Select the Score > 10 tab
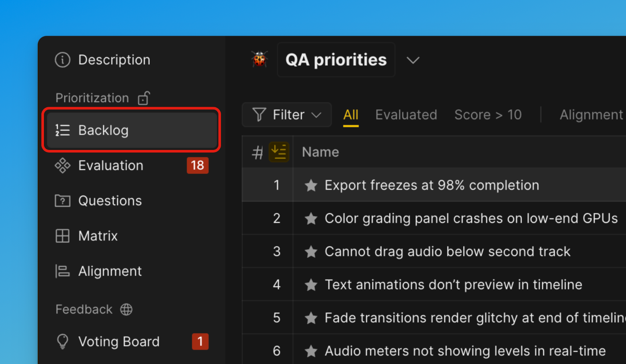 488,114
